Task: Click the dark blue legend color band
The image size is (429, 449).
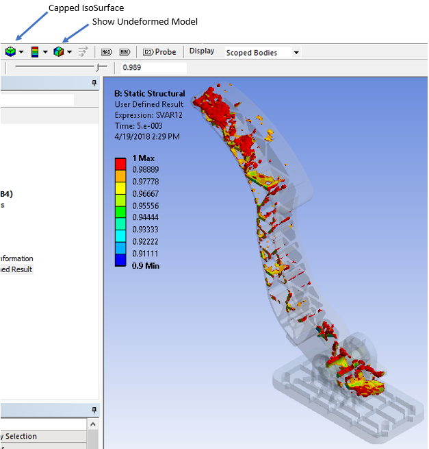Action: pyautogui.click(x=120, y=260)
